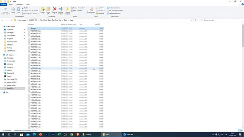
Task: Open the Mail app from taskbar
Action: pyautogui.click(x=28, y=134)
